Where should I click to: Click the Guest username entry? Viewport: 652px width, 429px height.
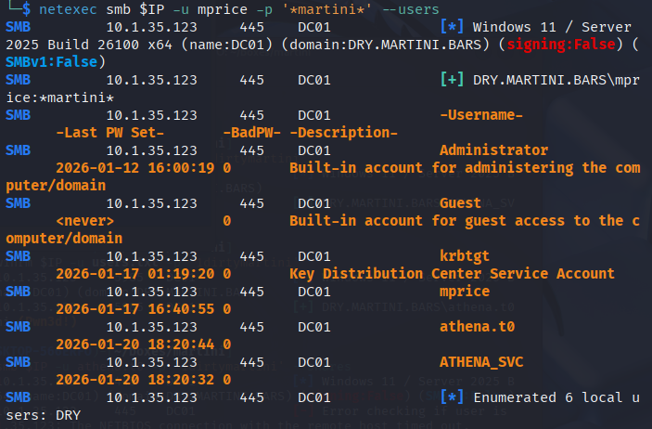click(460, 202)
